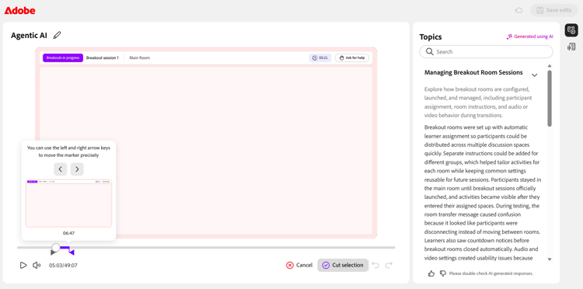Click the Topics scrollbar down arrow
The width and height of the screenshot is (583, 289).
pos(550,259)
